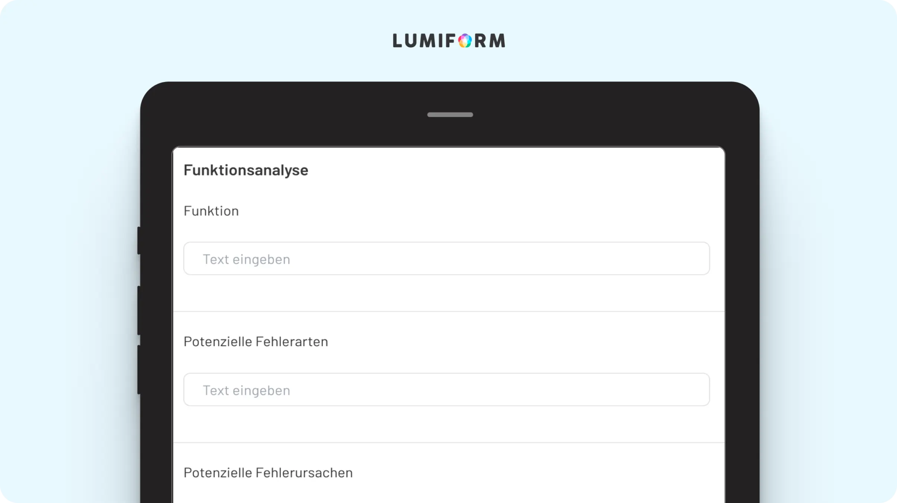897x503 pixels.
Task: Tap the lowest side button of tablet
Action: 139,370
